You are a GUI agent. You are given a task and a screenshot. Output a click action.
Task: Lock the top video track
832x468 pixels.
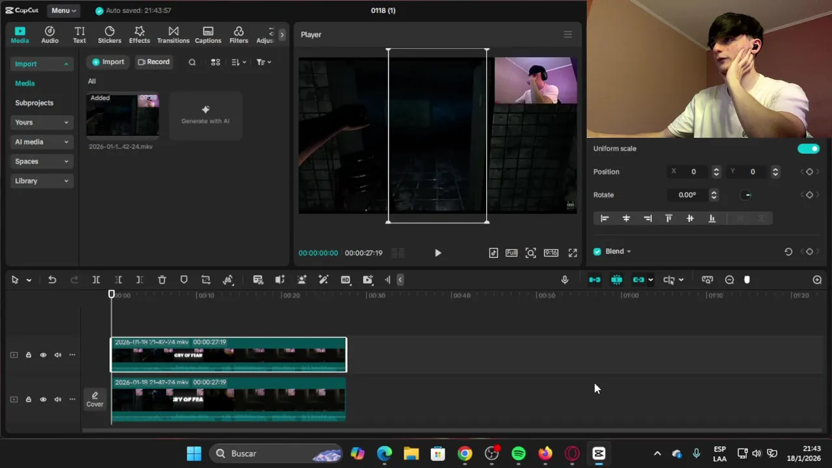pos(29,355)
